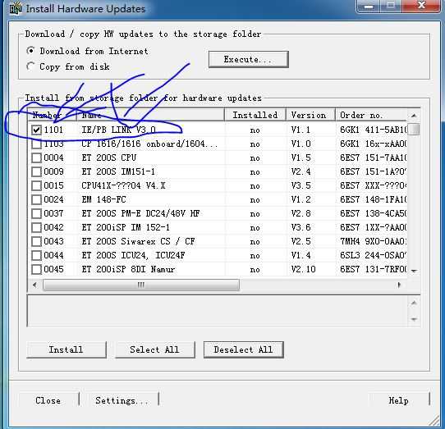Select Download from Internet radio button
Screen dimensions: 445x429
[30, 51]
